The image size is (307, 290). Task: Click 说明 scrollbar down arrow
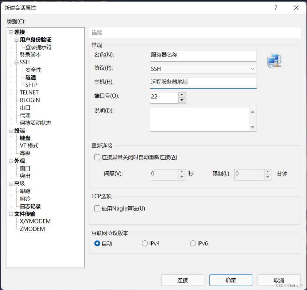click(252, 127)
